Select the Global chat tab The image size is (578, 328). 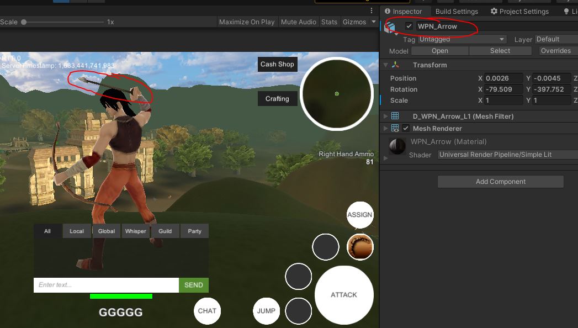[x=107, y=231]
